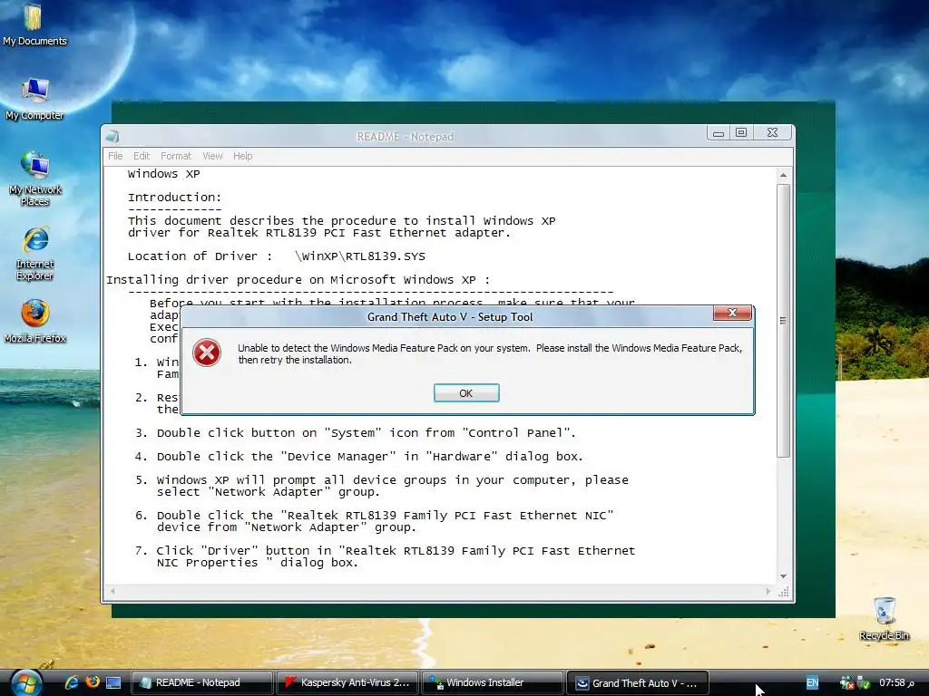
Task: Minimize the README Notepad window
Action: (719, 133)
